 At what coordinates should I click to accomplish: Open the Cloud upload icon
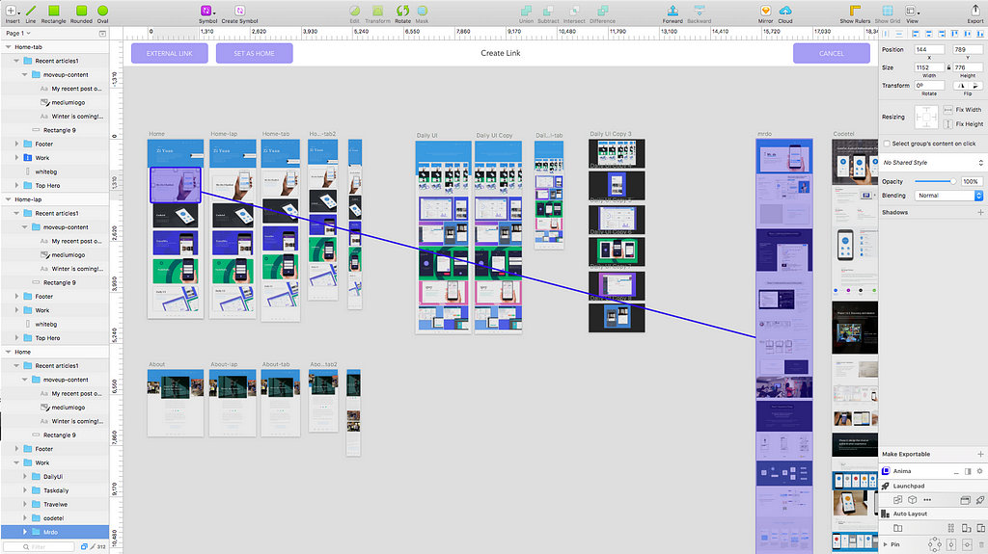coord(785,11)
